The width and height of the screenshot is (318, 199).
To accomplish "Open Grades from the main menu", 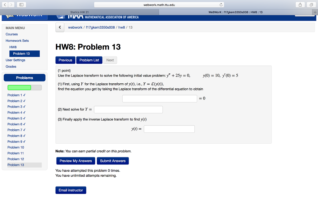I will click(x=11, y=67).
